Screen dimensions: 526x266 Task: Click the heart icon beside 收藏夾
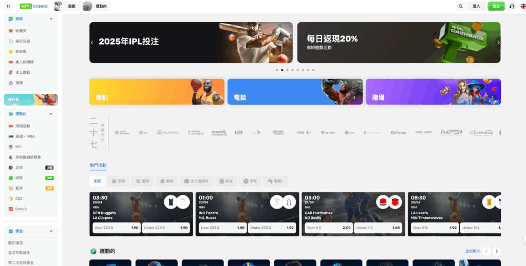coord(11,31)
